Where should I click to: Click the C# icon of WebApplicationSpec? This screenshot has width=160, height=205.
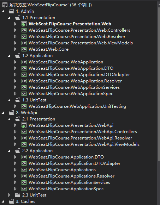[24, 94]
